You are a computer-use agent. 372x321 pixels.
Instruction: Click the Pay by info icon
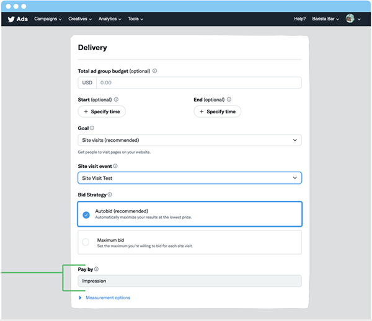pos(96,269)
